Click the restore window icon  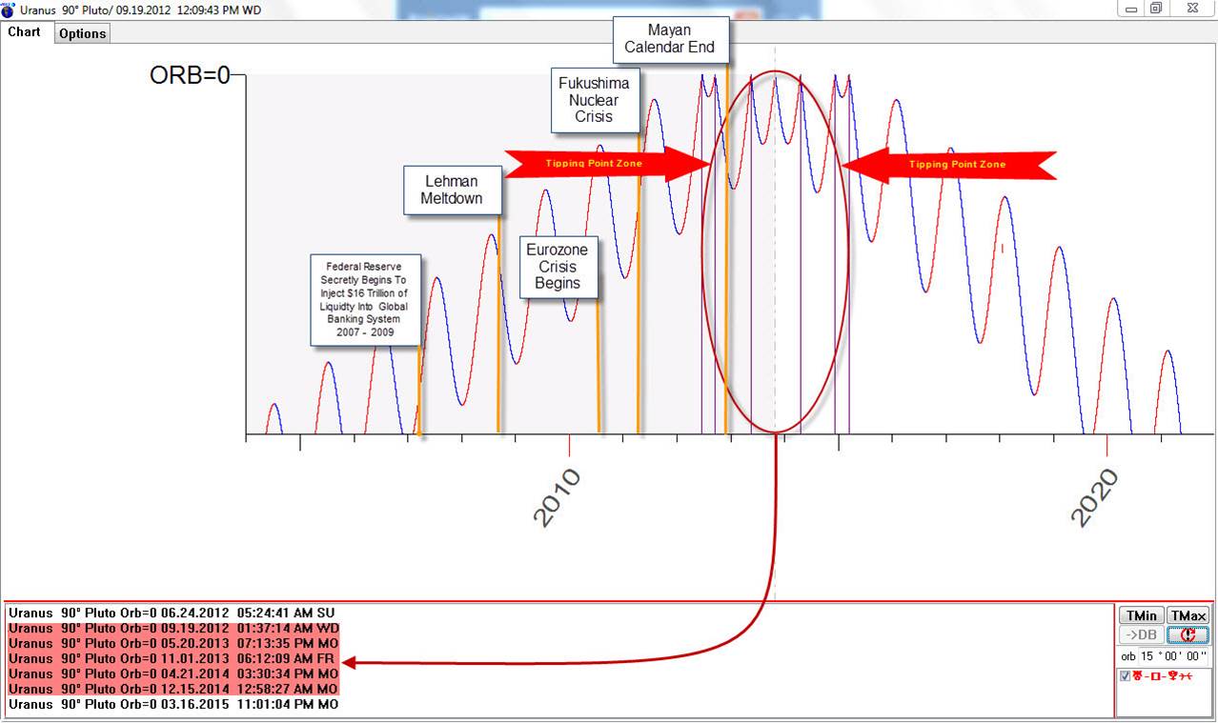pos(1155,9)
